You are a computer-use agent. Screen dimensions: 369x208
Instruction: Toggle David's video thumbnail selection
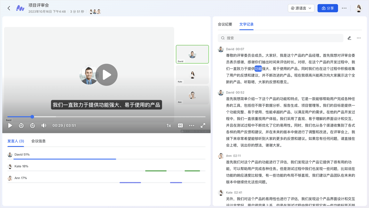point(192,54)
